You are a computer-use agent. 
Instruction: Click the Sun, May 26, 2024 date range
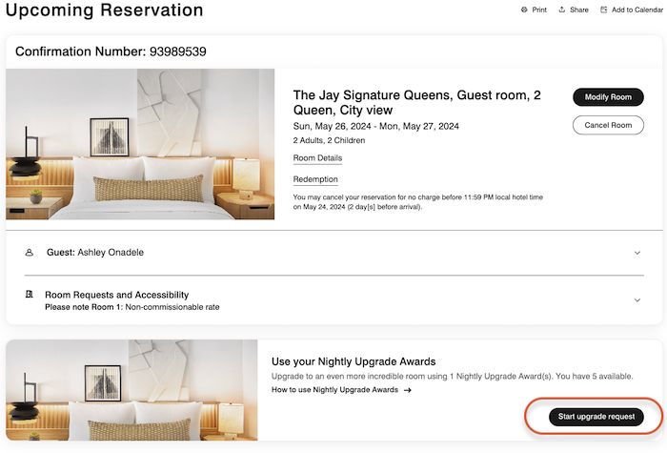click(x=376, y=127)
